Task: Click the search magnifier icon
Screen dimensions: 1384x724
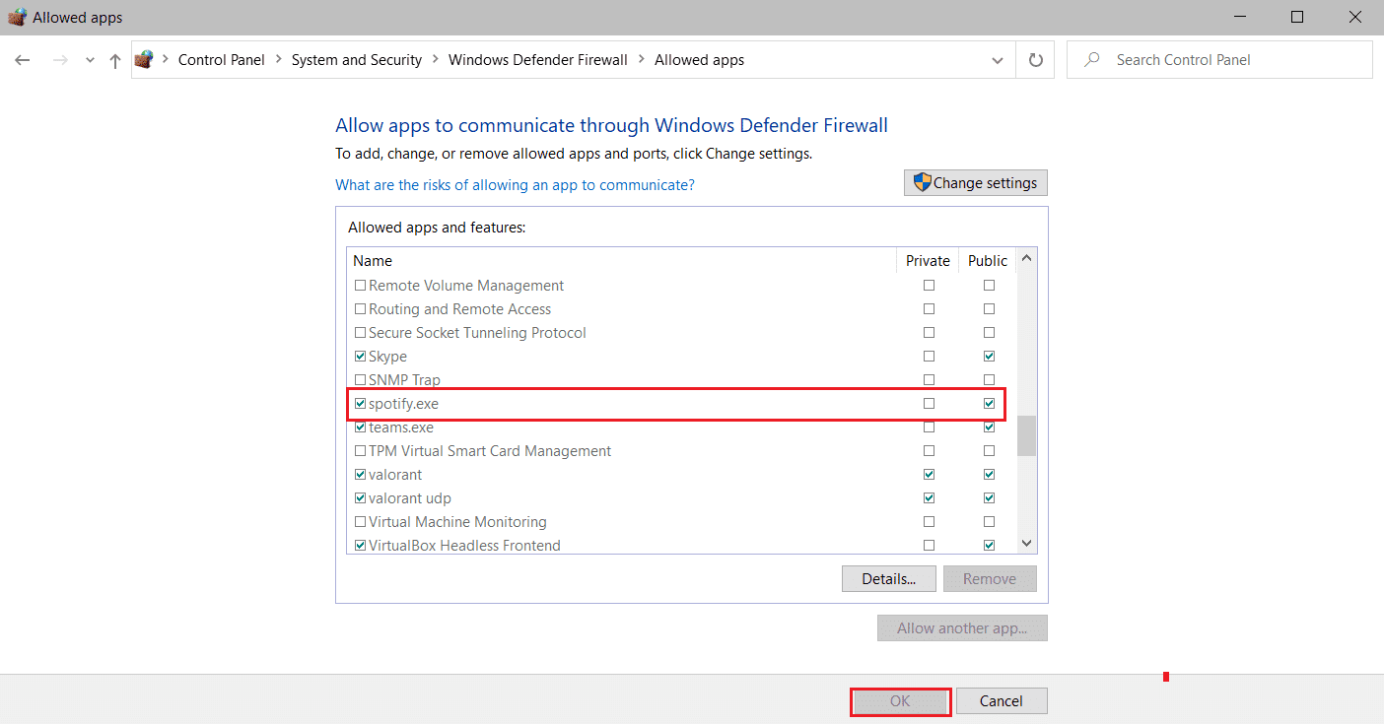Action: [1091, 60]
